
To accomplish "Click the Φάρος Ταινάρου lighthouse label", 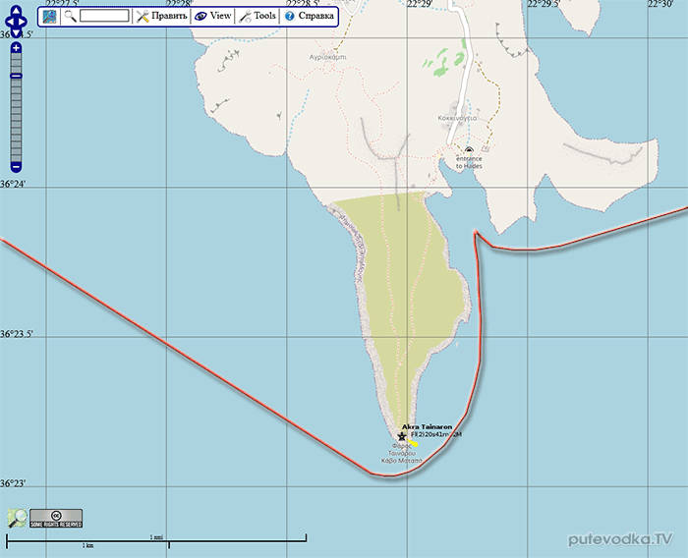I will [x=401, y=453].
